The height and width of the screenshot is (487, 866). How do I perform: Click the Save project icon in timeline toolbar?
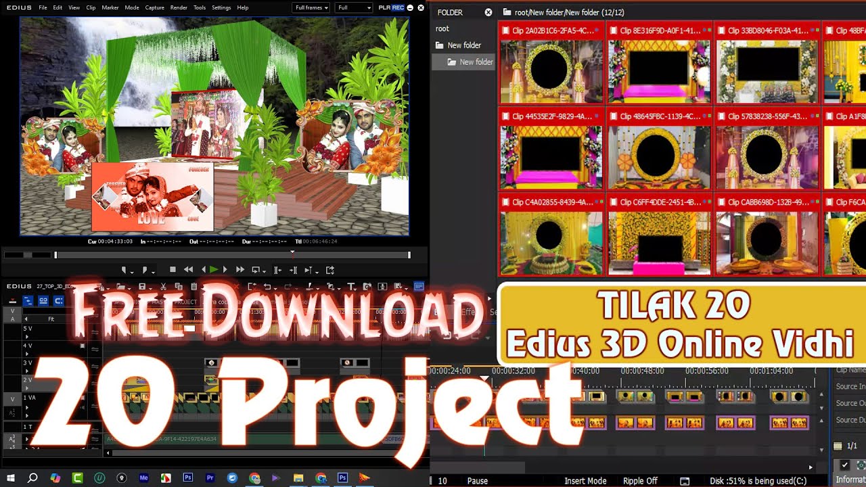pos(143,285)
